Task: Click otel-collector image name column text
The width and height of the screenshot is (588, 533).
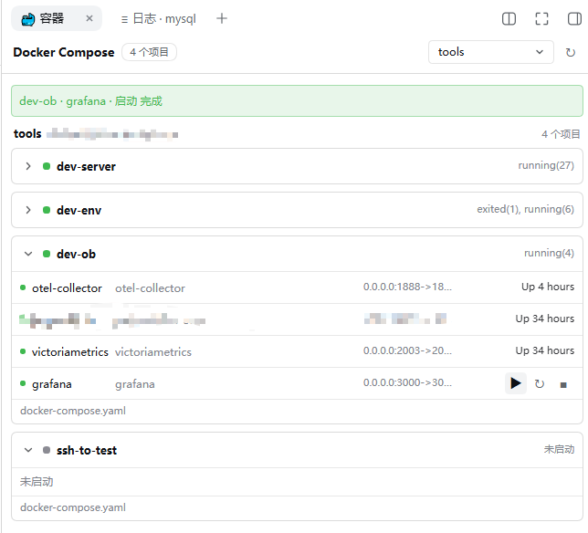Action: (150, 288)
